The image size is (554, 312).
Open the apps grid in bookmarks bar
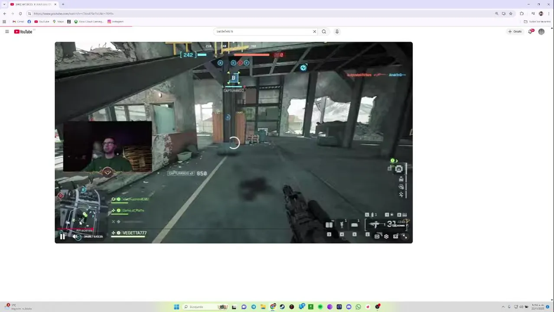point(4,22)
